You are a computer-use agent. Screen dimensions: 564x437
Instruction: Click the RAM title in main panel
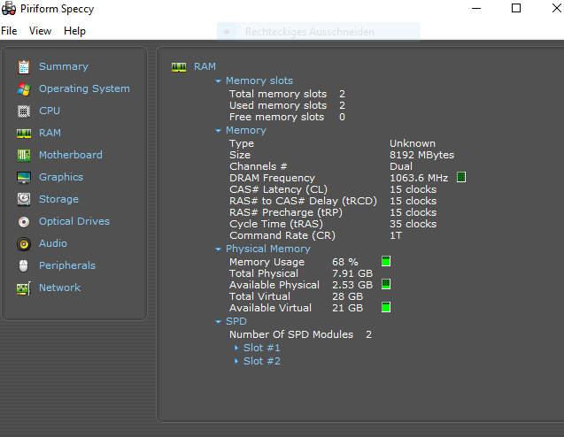[205, 67]
